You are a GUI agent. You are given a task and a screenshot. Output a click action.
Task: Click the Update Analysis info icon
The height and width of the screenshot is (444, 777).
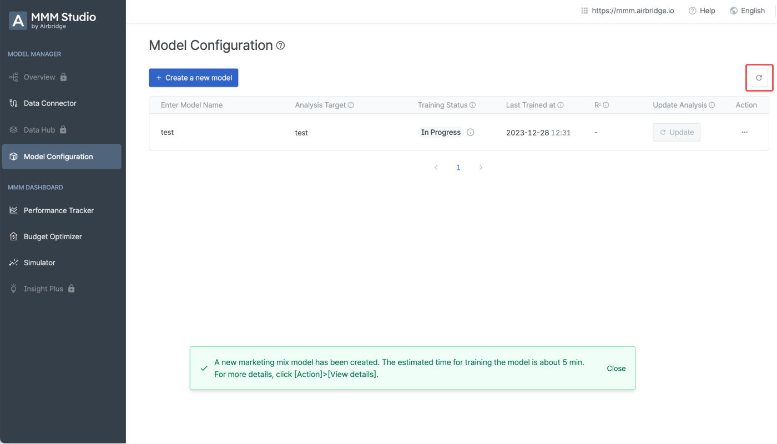[x=712, y=105]
